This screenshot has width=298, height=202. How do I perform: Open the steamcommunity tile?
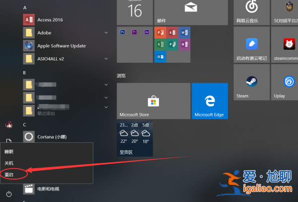[x=285, y=45]
